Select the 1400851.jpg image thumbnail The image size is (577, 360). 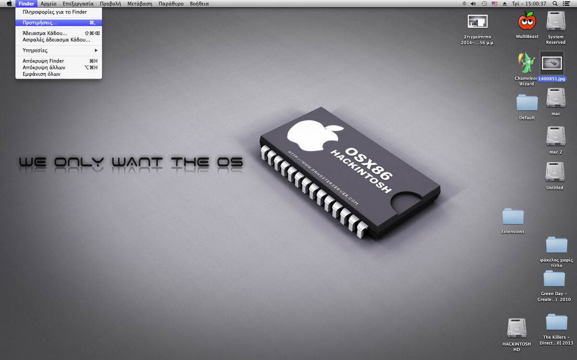552,63
